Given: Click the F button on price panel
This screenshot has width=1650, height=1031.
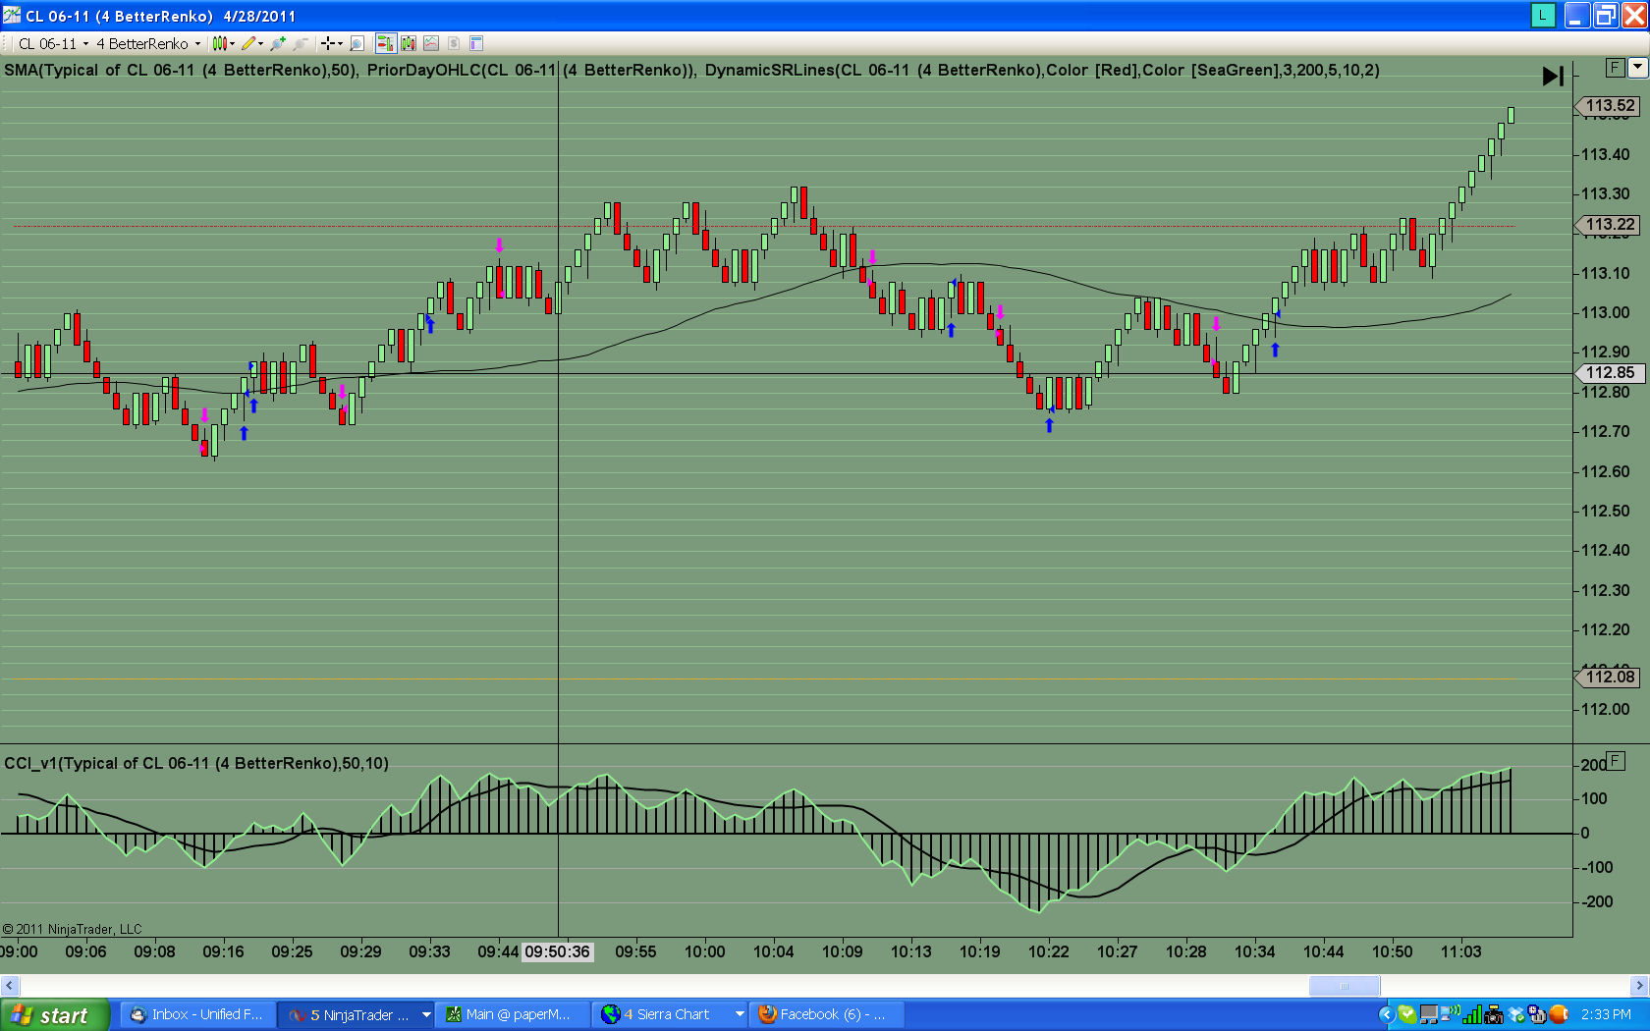Looking at the screenshot, I should point(1616,68).
